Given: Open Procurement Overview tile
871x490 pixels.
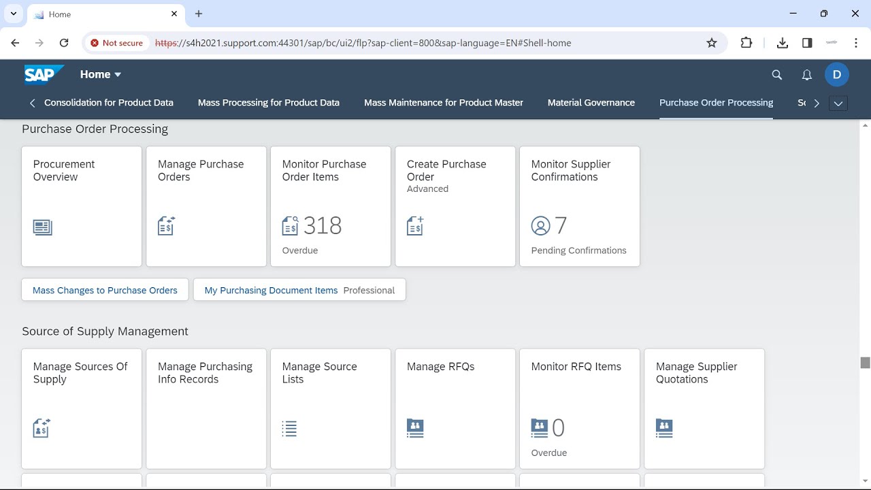Looking at the screenshot, I should pos(82,206).
